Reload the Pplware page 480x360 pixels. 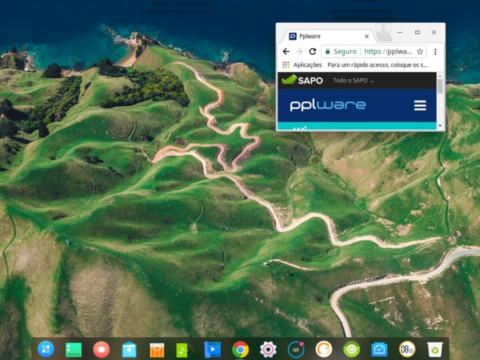(x=312, y=51)
